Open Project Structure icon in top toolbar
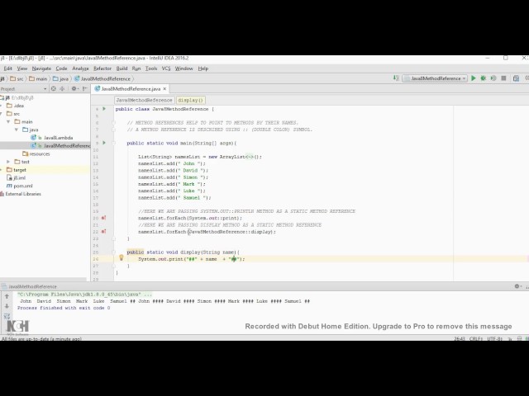529x396 pixels. [x=516, y=78]
